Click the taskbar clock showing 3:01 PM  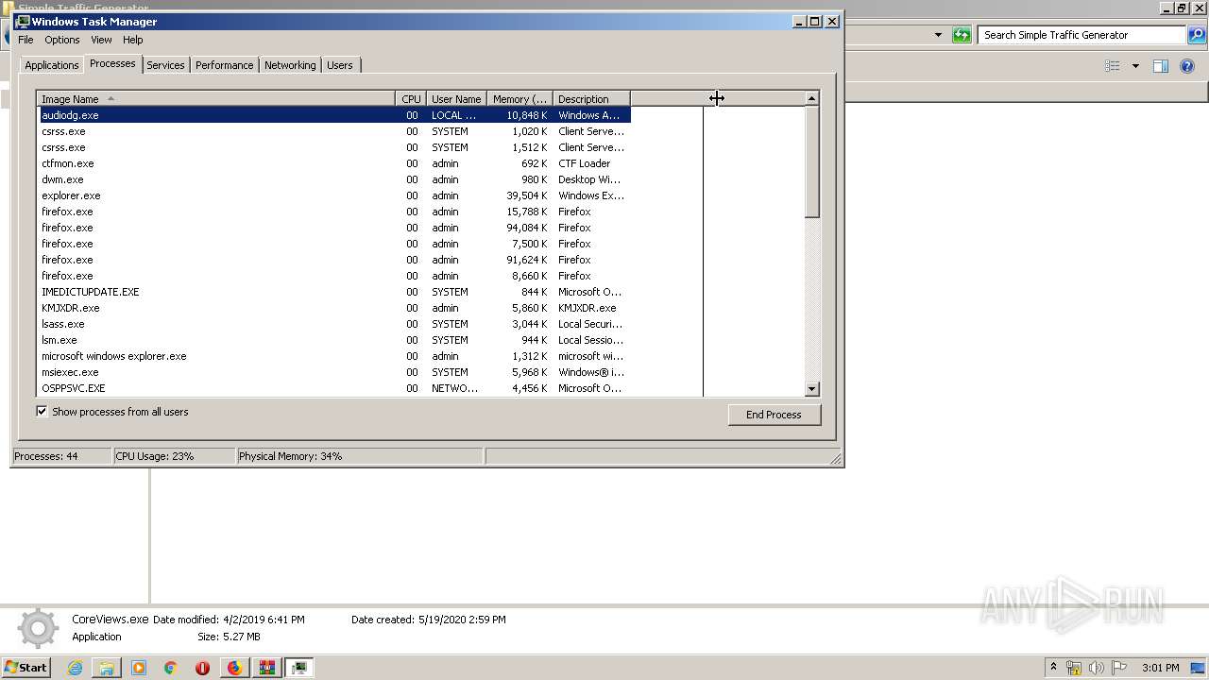pyautogui.click(x=1160, y=668)
